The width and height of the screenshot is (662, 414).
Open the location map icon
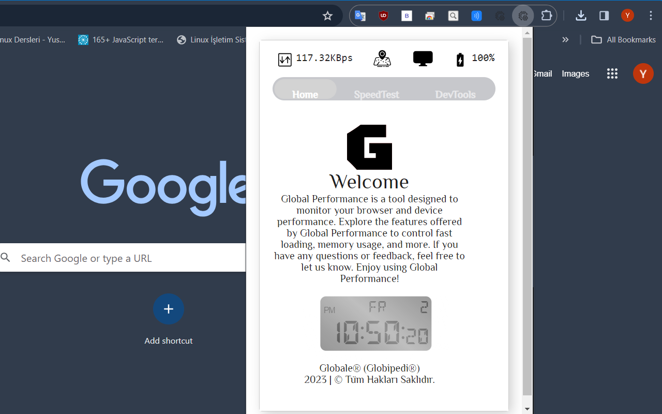click(382, 58)
